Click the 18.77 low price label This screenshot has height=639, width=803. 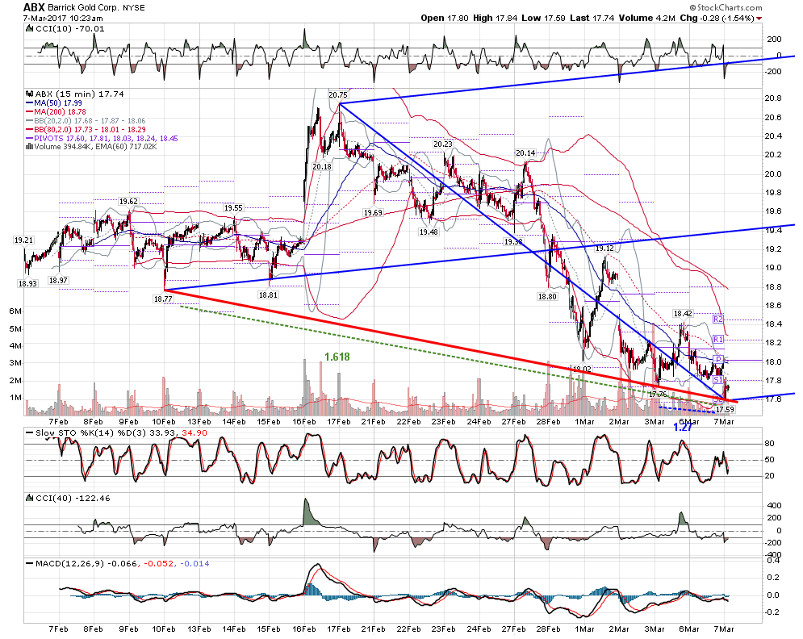163,299
